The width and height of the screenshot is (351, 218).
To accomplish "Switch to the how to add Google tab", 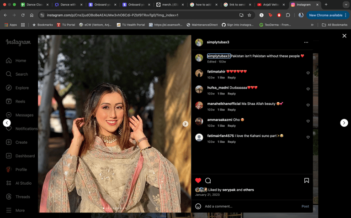I will point(204,5).
